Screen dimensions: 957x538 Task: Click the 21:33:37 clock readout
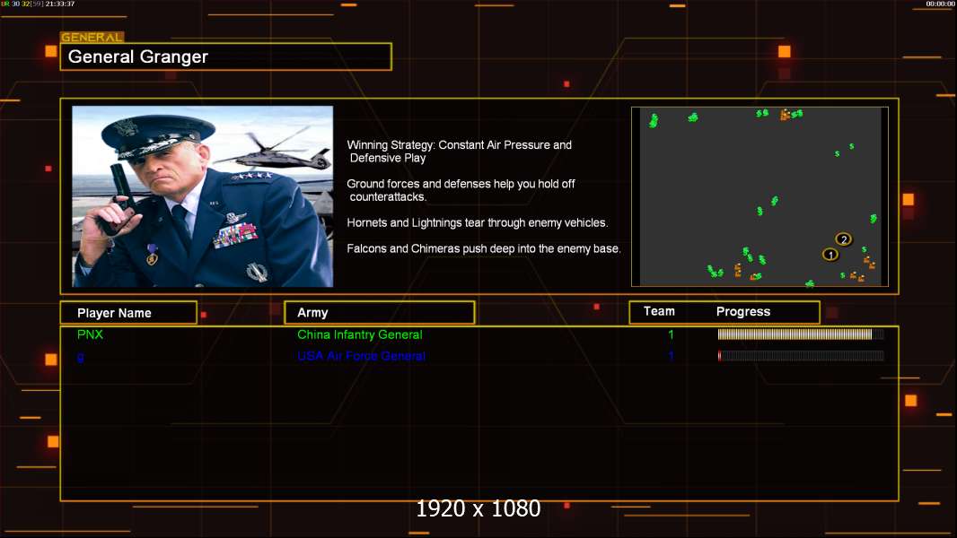coord(60,4)
